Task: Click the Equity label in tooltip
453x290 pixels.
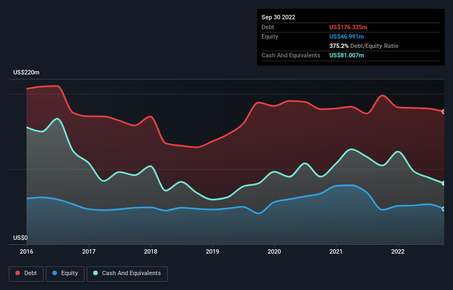Action: click(x=270, y=36)
